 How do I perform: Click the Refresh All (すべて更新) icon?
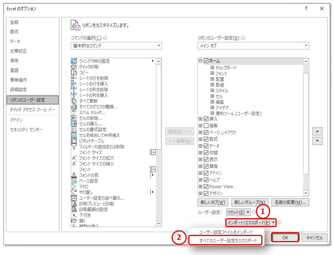tap(74, 101)
